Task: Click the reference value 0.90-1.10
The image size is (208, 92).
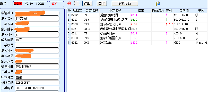Action: pyautogui.click(x=181, y=24)
